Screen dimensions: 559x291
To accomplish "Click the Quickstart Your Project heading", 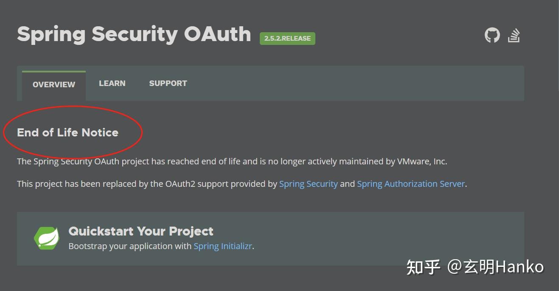I will [140, 231].
